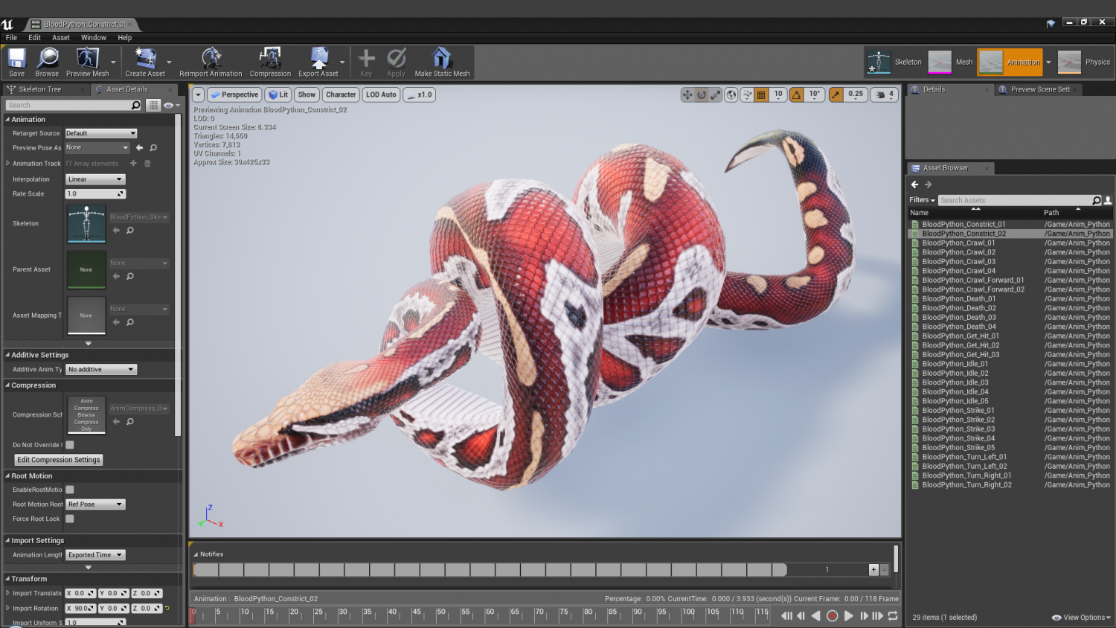Viewport: 1116px width, 628px height.
Task: Click the Lit view mode button
Action: pos(278,94)
